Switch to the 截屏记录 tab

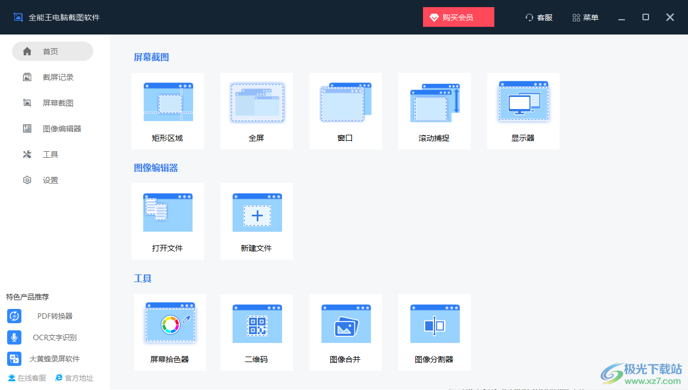tap(53, 77)
